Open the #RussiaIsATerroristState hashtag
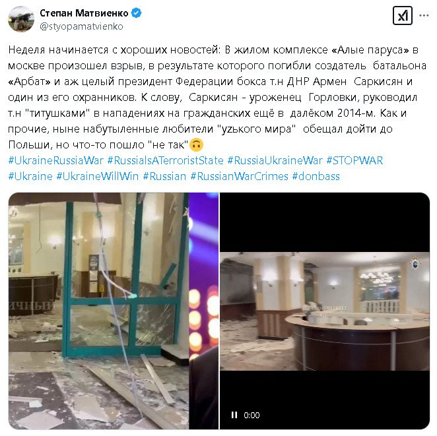Screen dimensions: 437x436 (x=165, y=161)
